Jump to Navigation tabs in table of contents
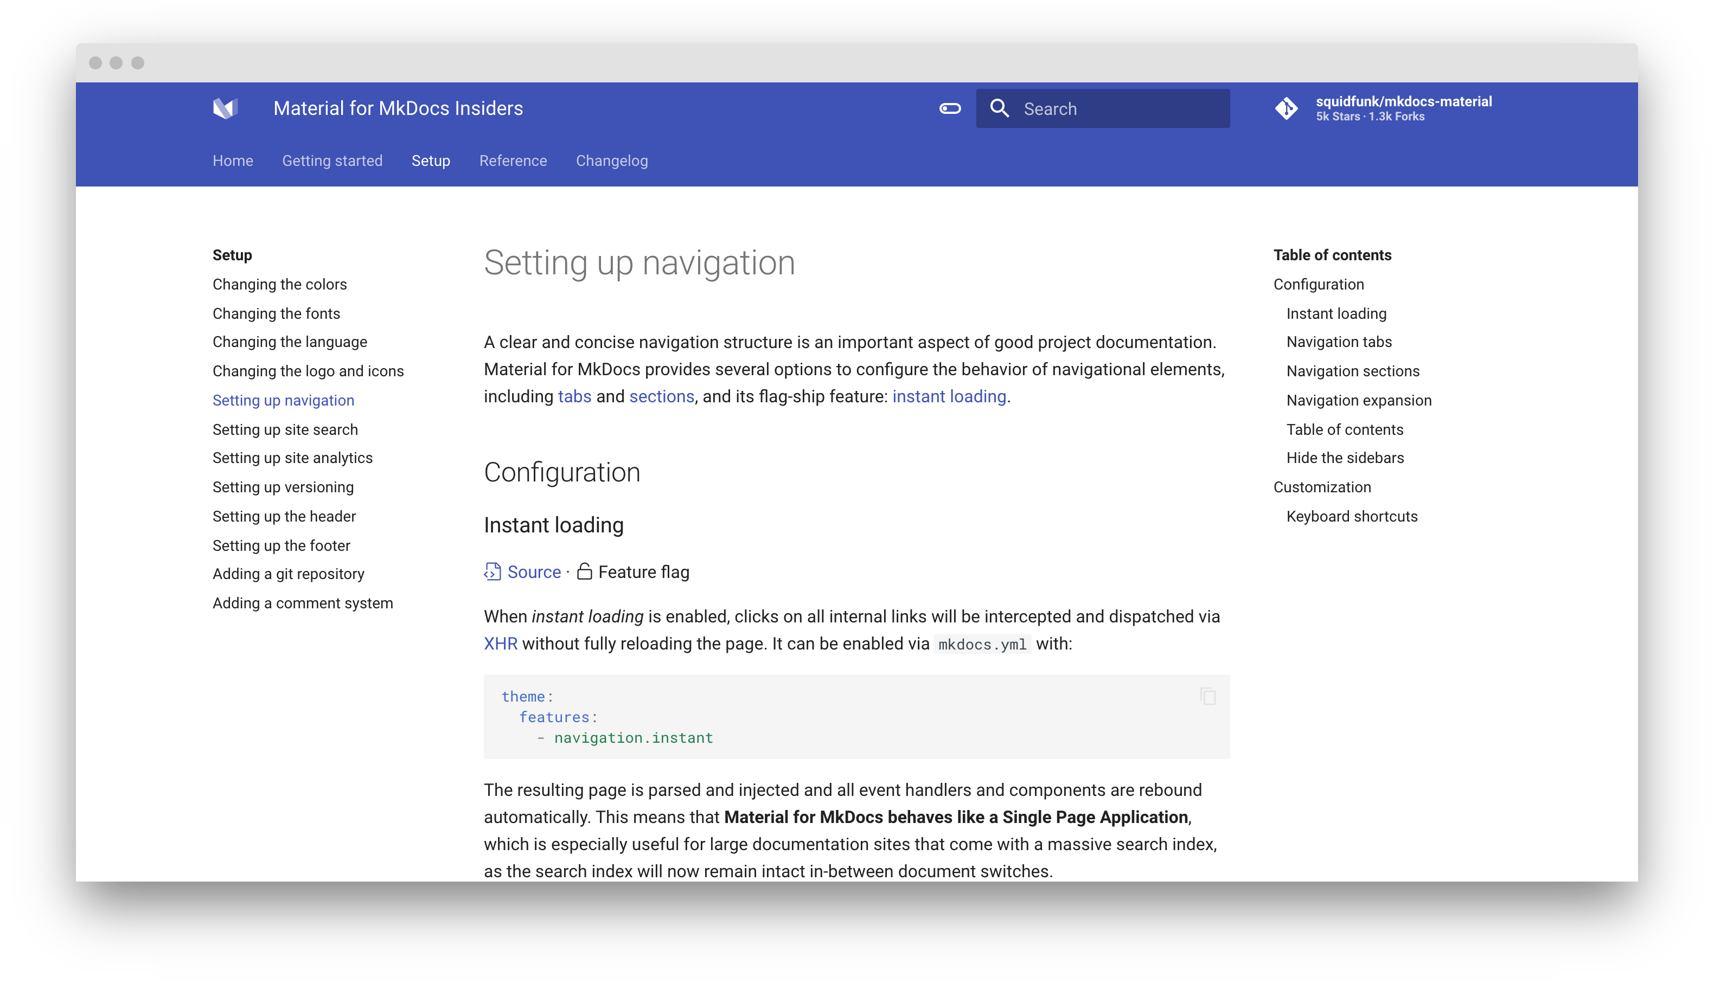The image size is (1714, 990). pos(1339,342)
